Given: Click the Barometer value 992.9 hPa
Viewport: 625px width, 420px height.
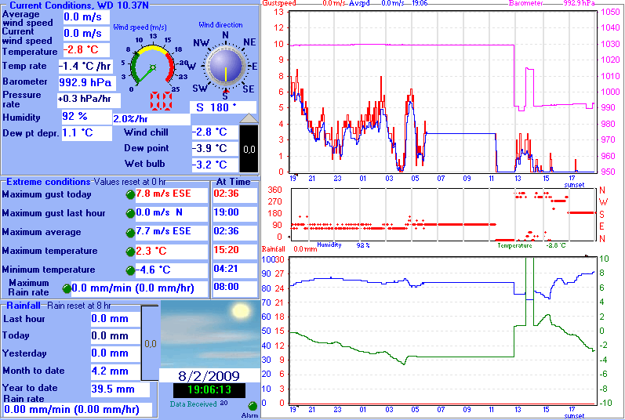Looking at the screenshot, I should click(x=86, y=82).
